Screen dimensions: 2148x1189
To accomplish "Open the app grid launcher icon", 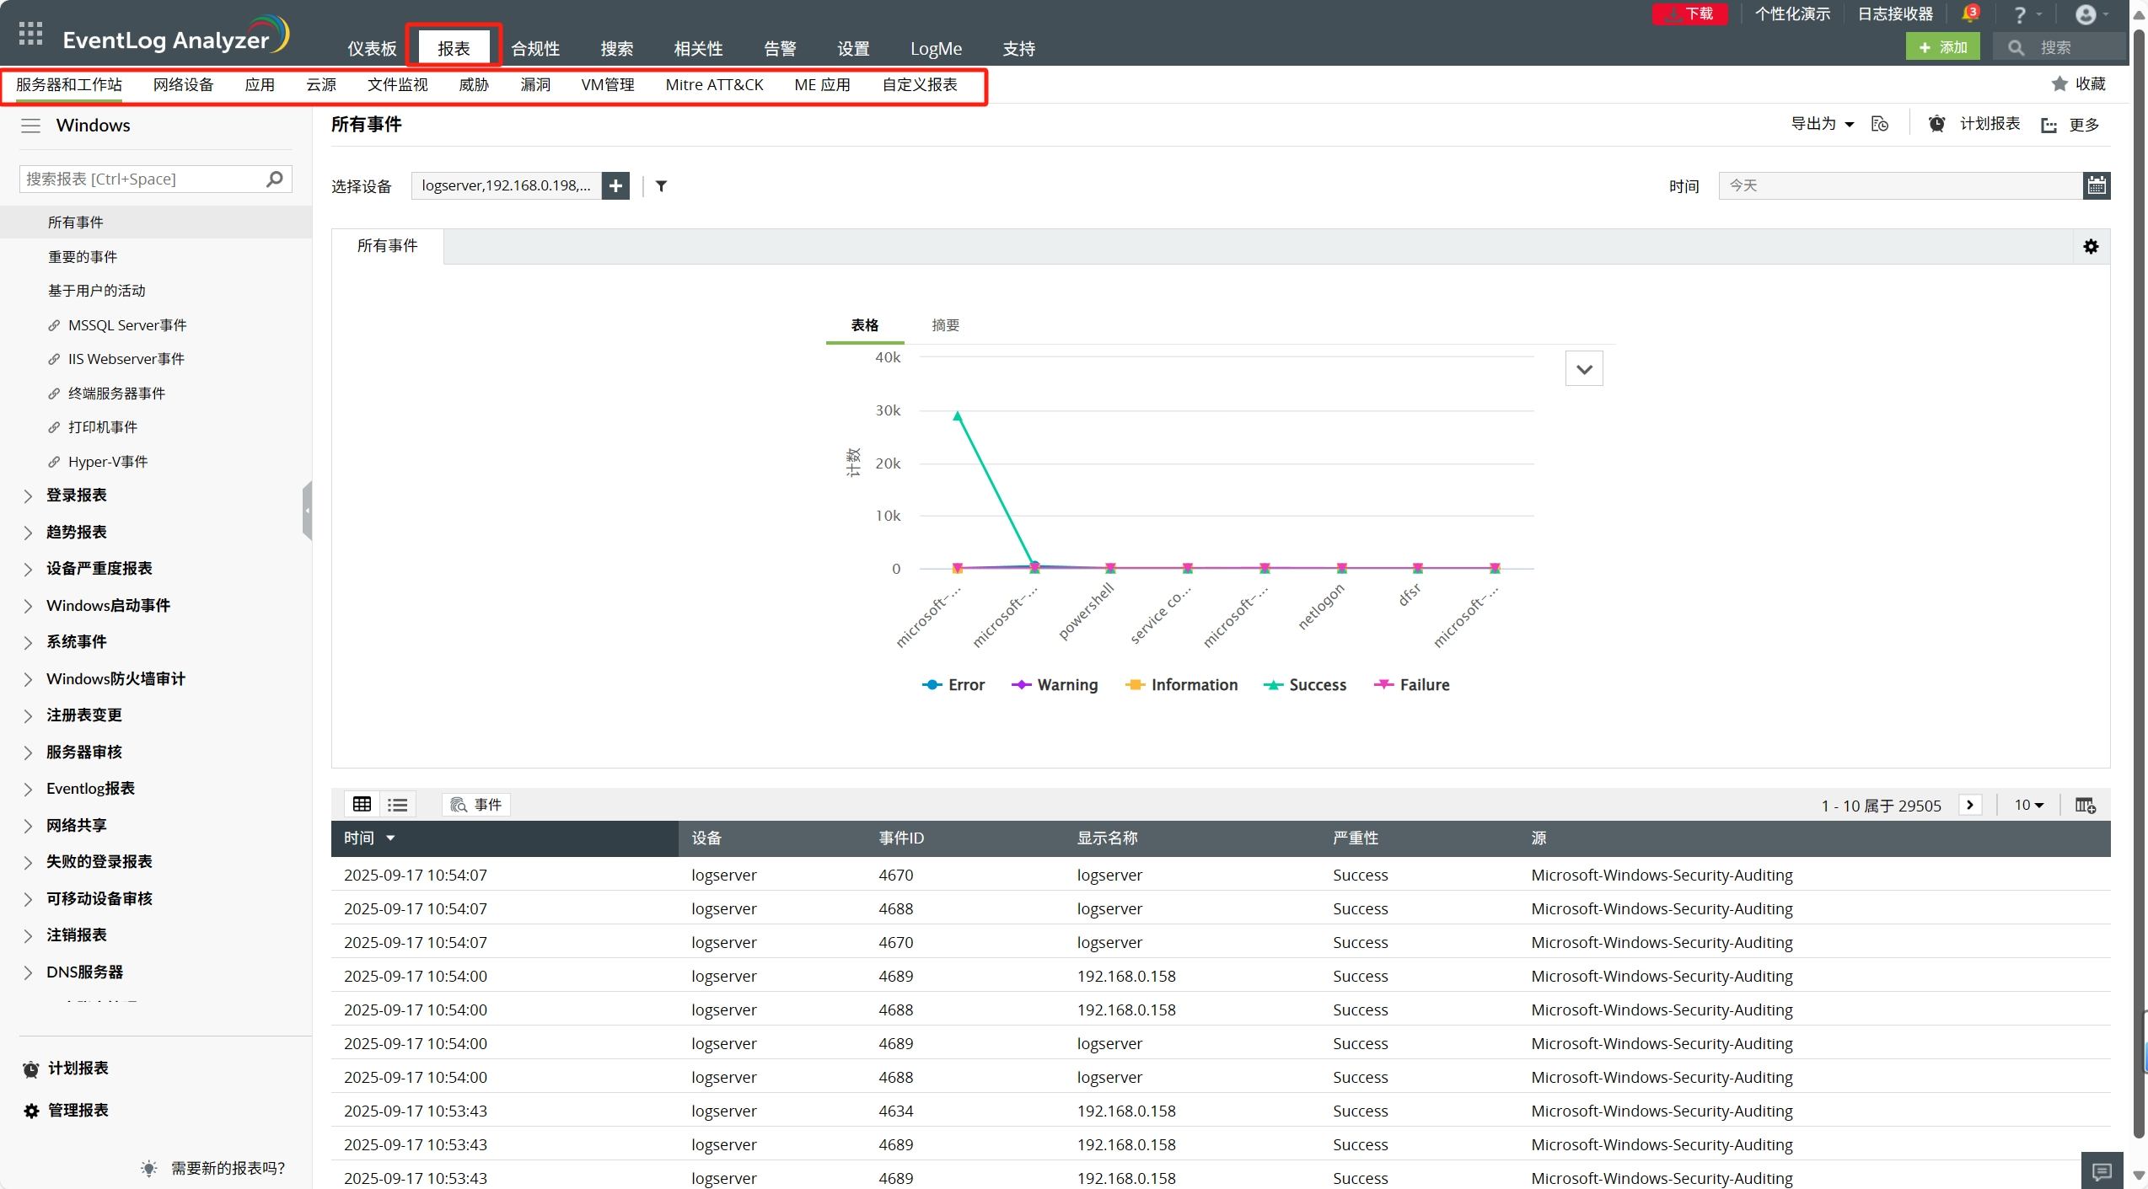I will (30, 34).
